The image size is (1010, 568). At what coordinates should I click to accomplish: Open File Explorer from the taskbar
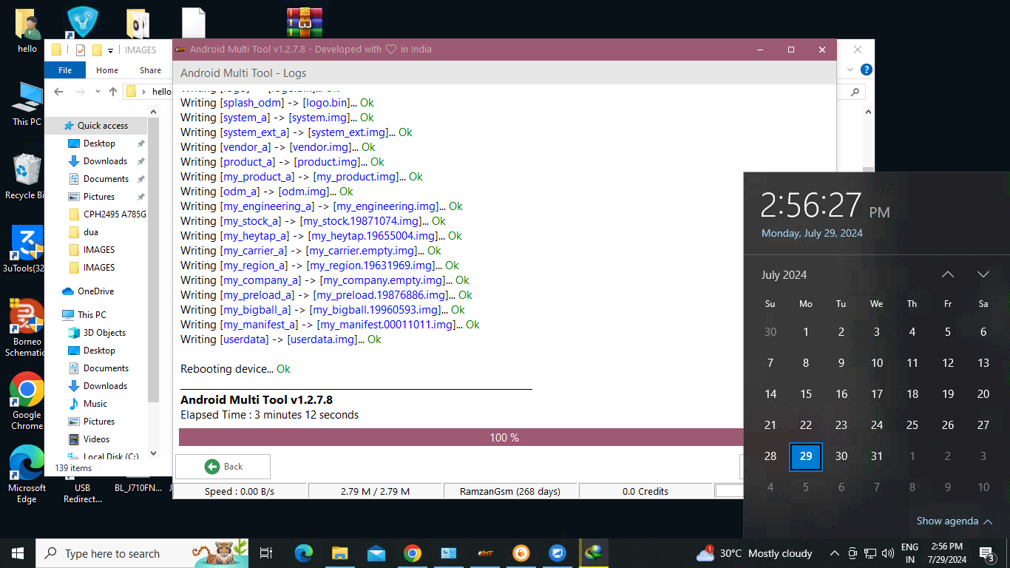click(x=339, y=553)
